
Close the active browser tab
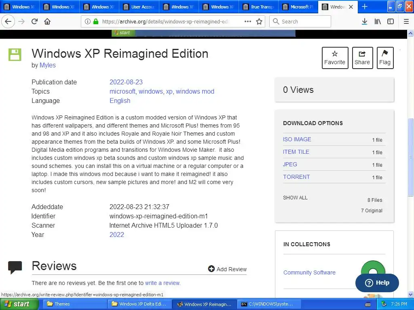click(x=351, y=7)
